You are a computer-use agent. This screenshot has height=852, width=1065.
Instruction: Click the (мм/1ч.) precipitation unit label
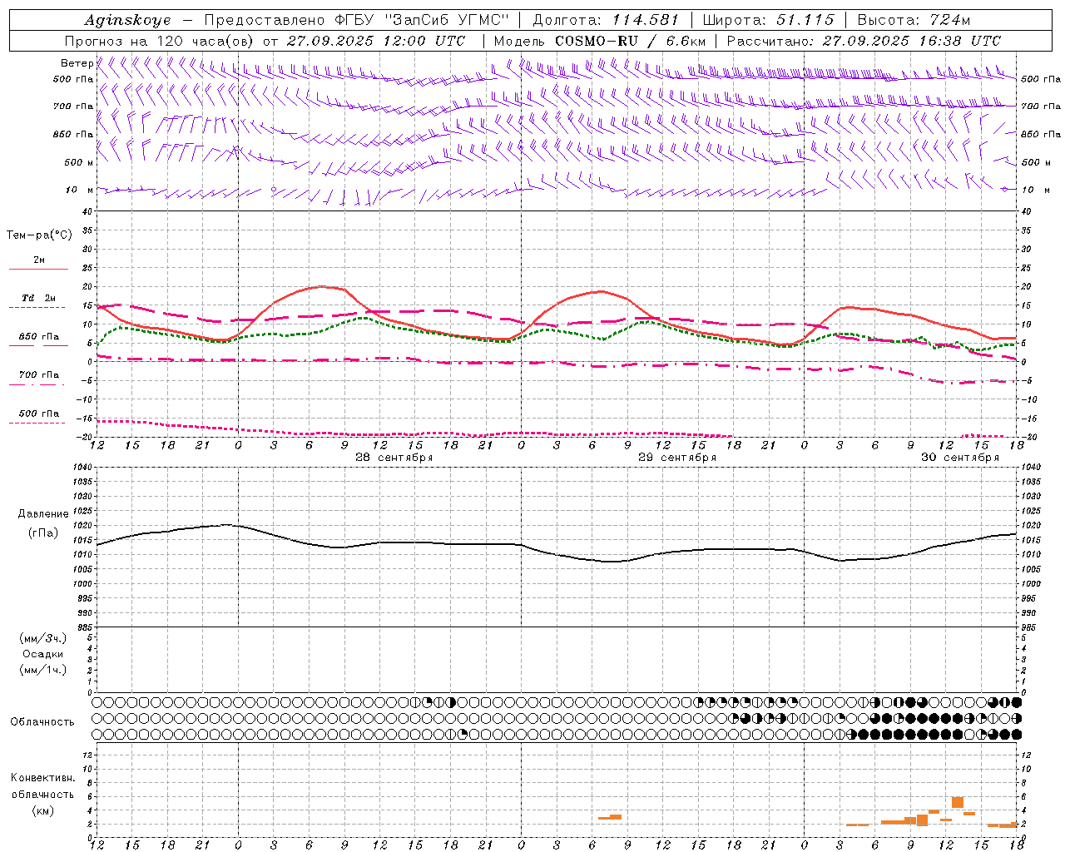pyautogui.click(x=43, y=670)
